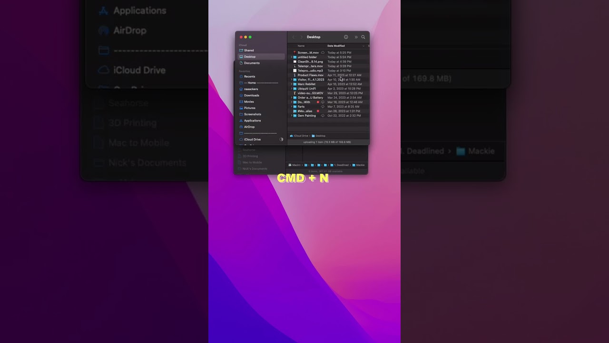The width and height of the screenshot is (609, 343).
Task: Select the Product Flaws.mov file
Action: (x=310, y=75)
